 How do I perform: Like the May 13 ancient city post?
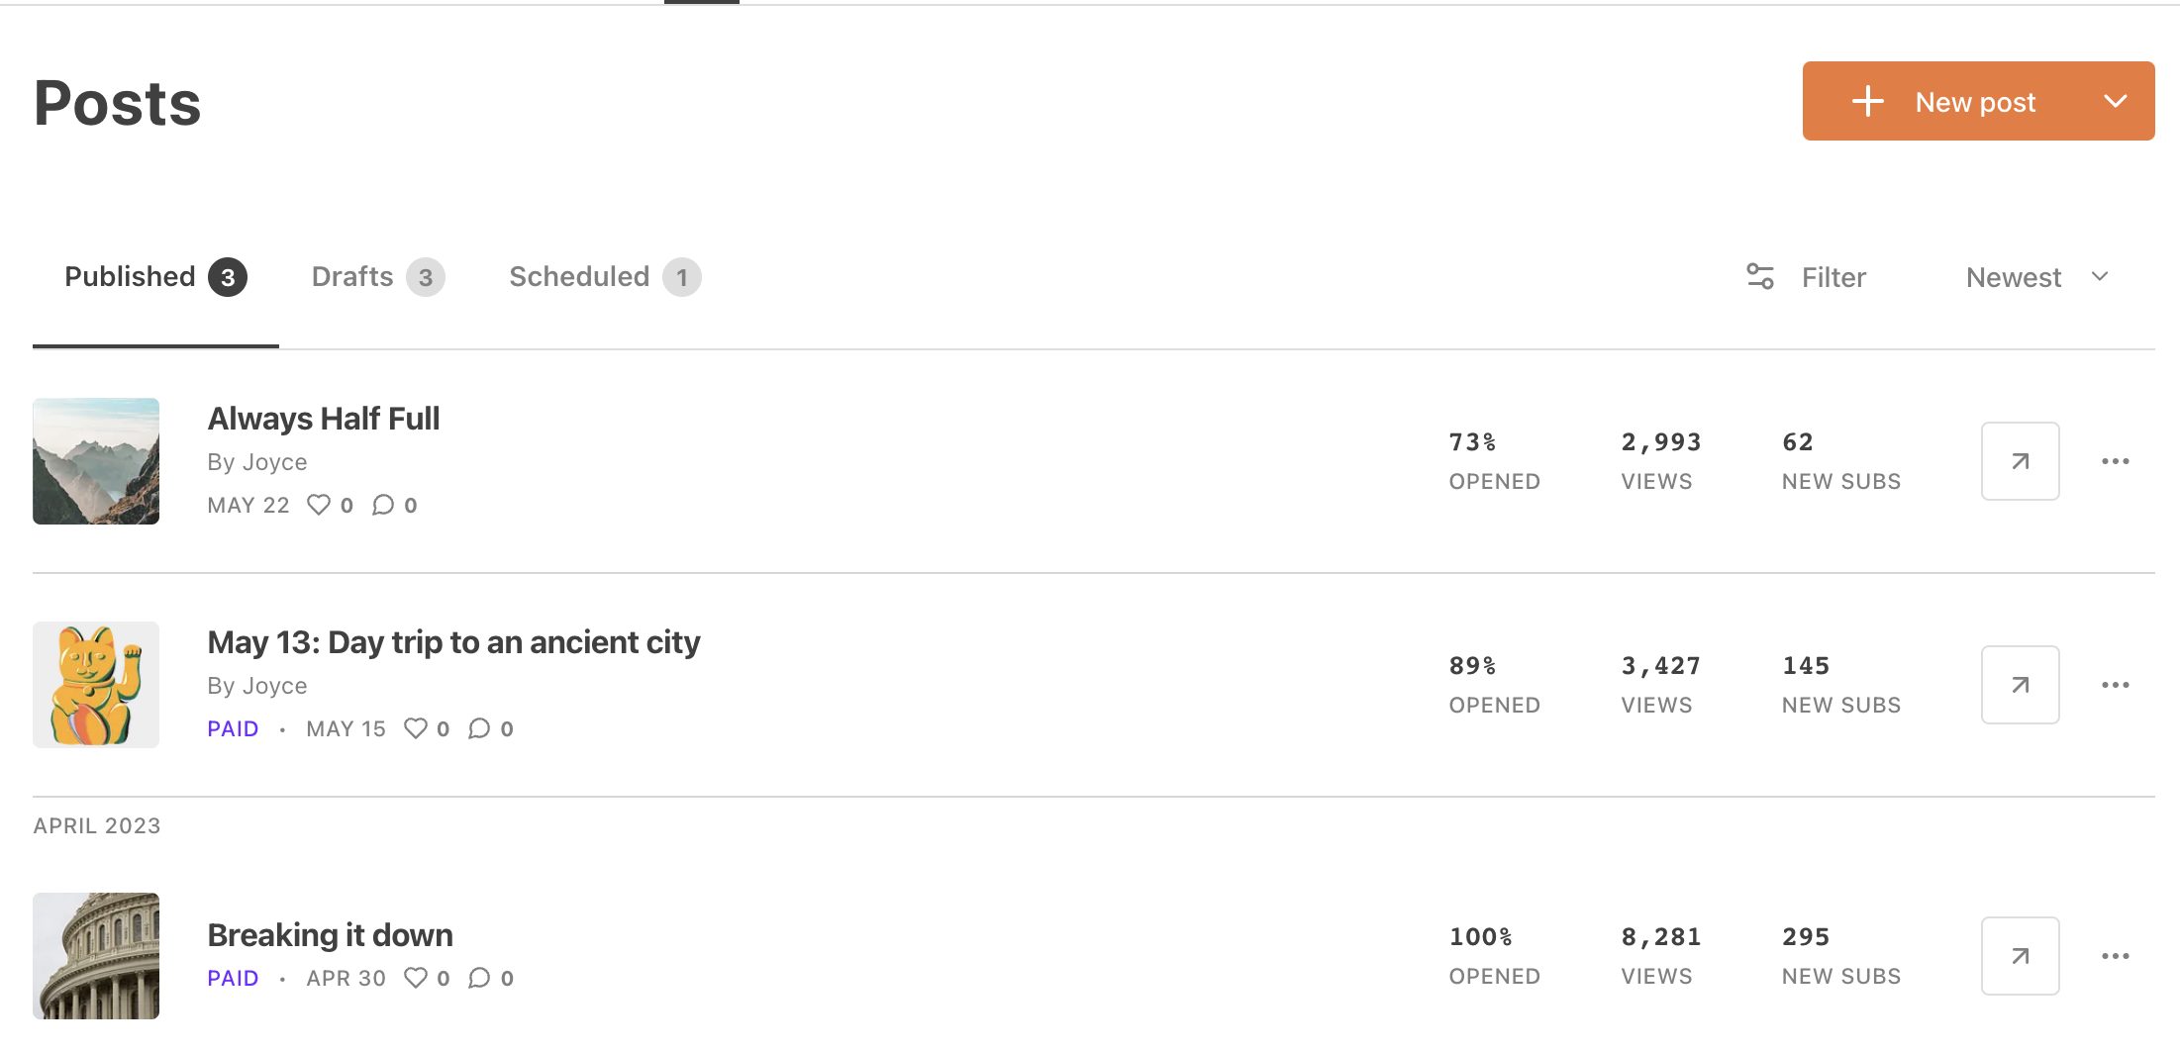pyautogui.click(x=416, y=728)
